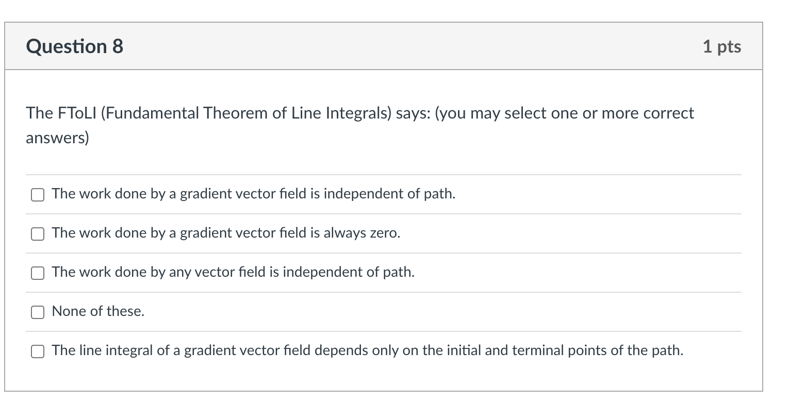Image resolution: width=789 pixels, height=402 pixels.
Task: Click the 'answers)' line of the prompt
Action: pyautogui.click(x=57, y=138)
